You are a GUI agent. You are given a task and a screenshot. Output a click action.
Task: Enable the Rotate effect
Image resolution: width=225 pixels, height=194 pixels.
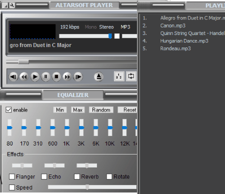[109, 176]
